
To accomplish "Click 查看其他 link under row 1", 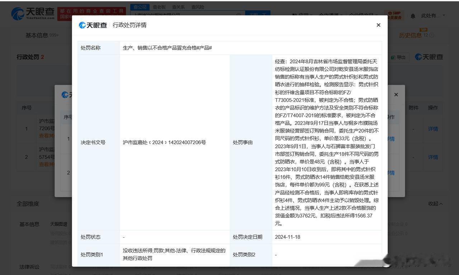I will tap(47, 136).
